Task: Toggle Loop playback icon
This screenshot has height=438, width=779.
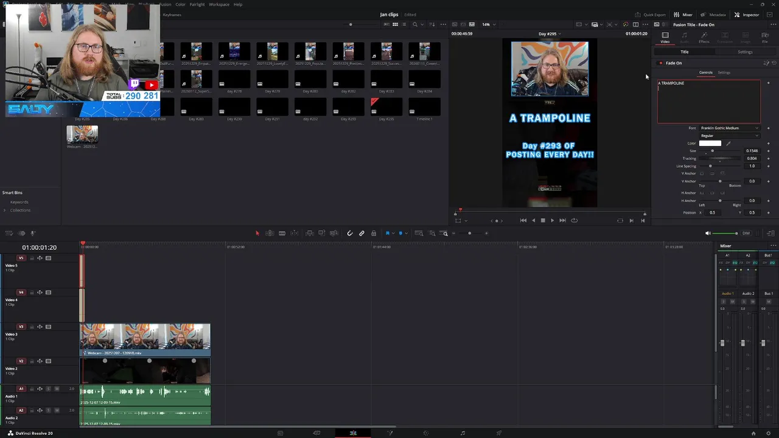Action: (574, 220)
